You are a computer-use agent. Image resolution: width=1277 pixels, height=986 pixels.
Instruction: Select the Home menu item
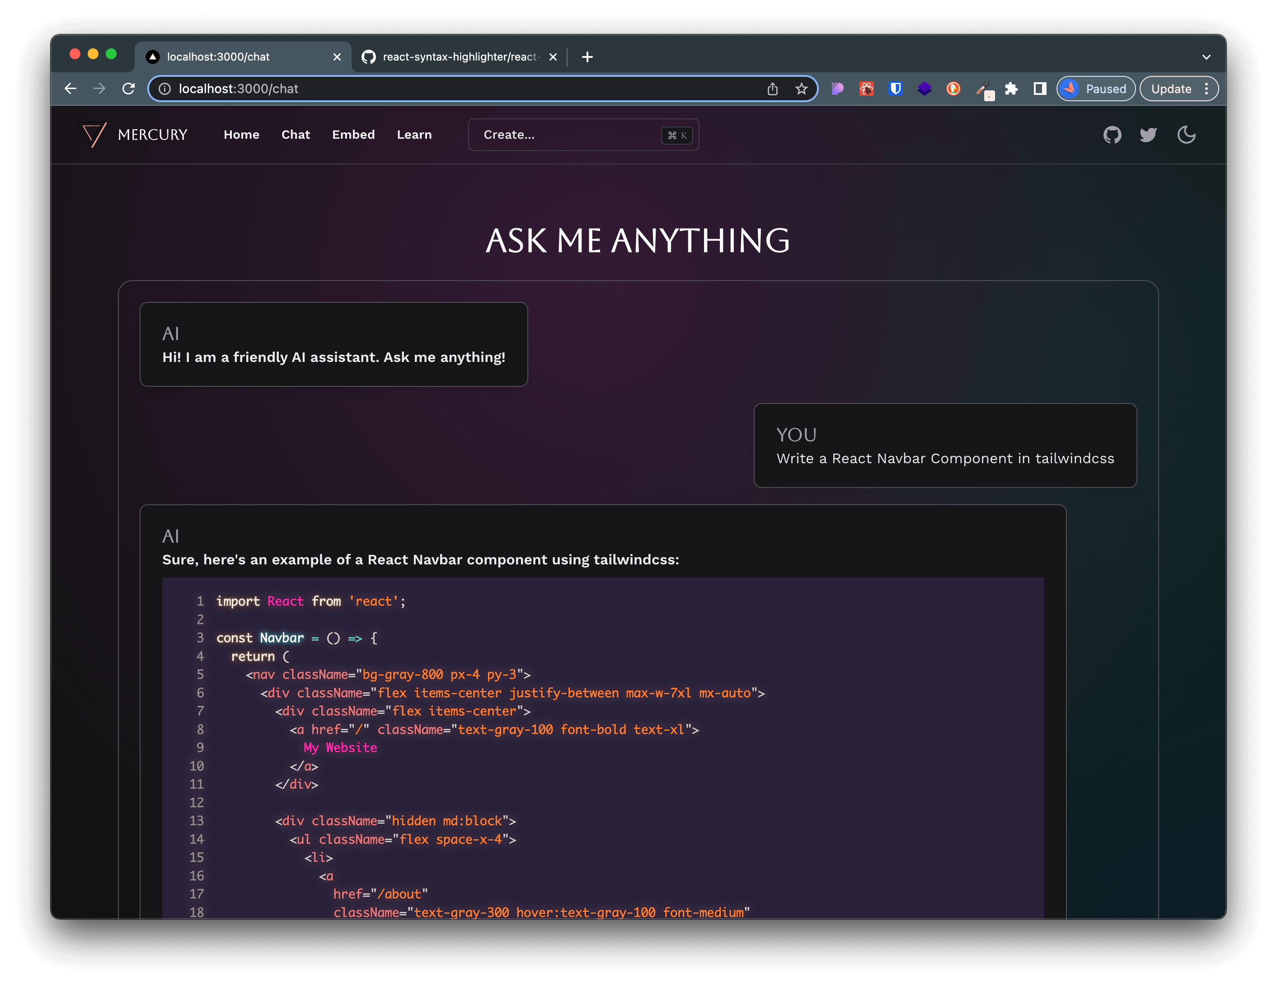(x=242, y=134)
